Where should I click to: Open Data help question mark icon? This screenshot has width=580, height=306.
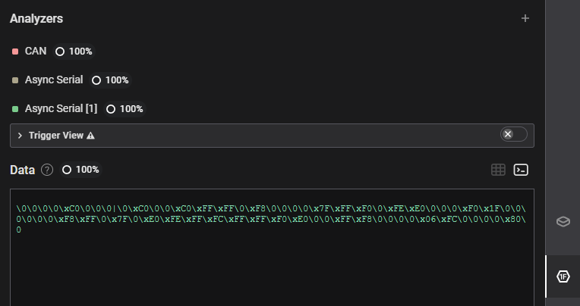pos(47,170)
